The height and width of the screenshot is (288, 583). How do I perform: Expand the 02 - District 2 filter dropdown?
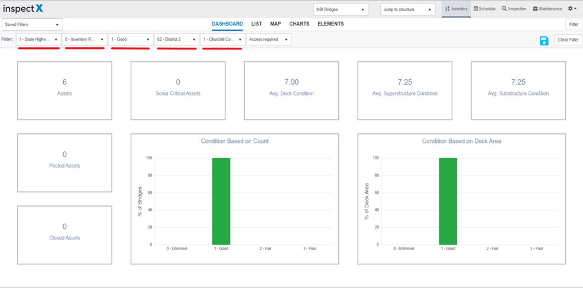177,40
